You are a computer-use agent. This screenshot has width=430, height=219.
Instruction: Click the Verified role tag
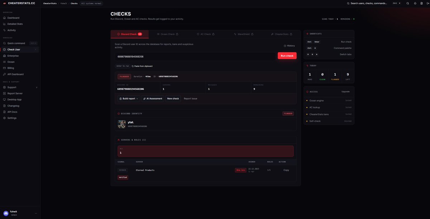pos(123,177)
